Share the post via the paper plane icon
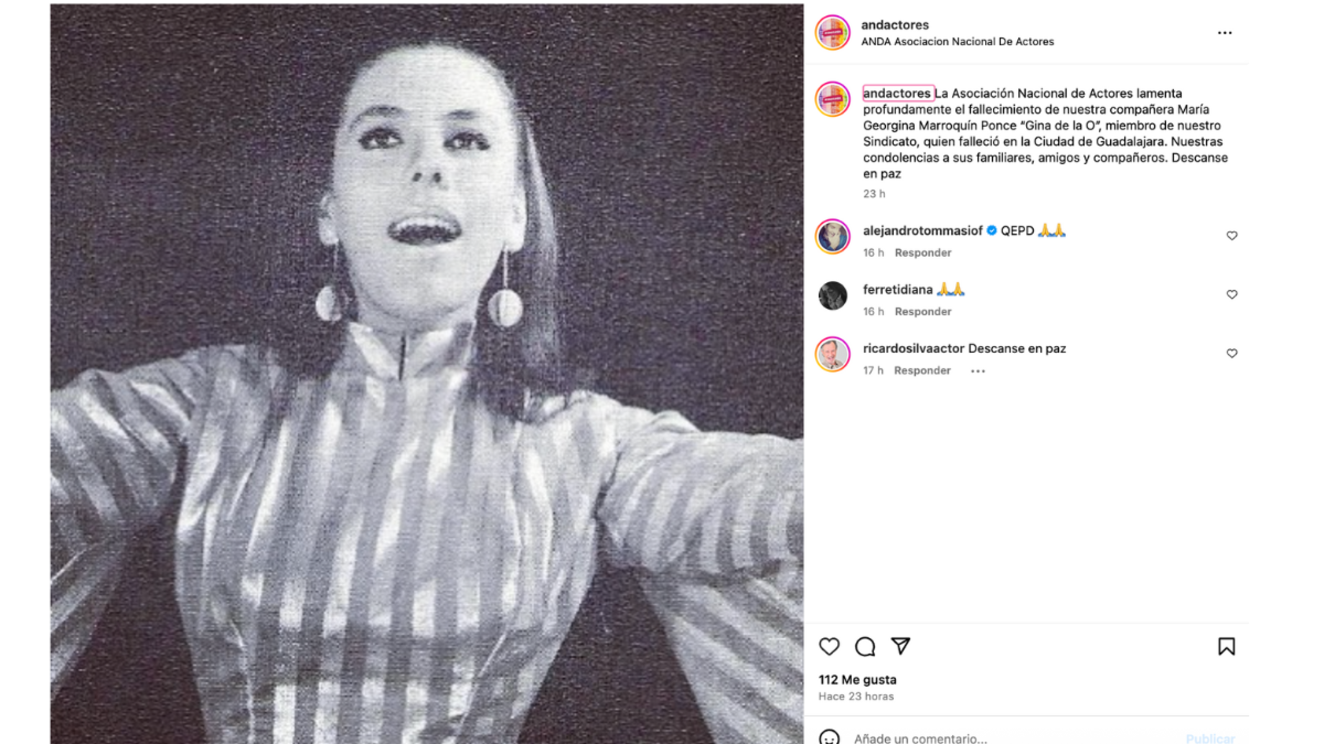 coord(902,646)
